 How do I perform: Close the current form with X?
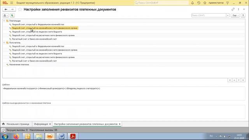click(244, 9)
